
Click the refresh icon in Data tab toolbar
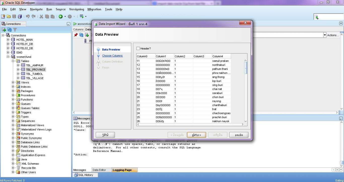81,35
